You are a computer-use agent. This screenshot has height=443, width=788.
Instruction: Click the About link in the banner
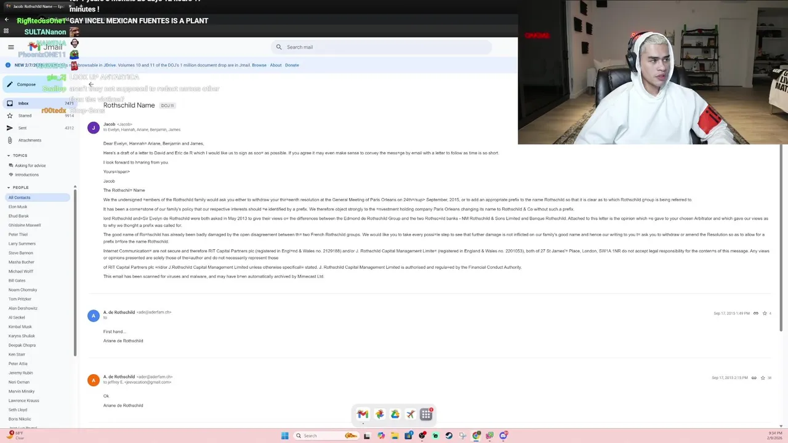click(x=276, y=65)
